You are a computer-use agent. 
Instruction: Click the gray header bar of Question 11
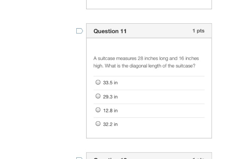(x=158, y=31)
